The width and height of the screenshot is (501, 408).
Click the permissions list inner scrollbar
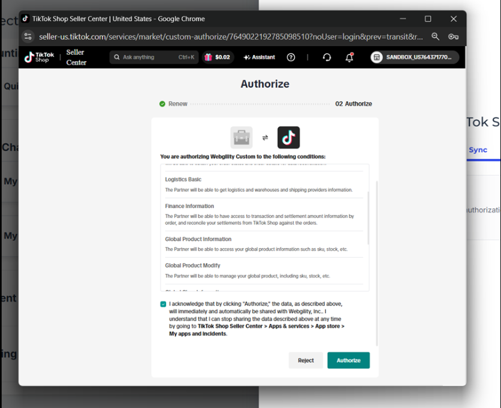point(368,218)
